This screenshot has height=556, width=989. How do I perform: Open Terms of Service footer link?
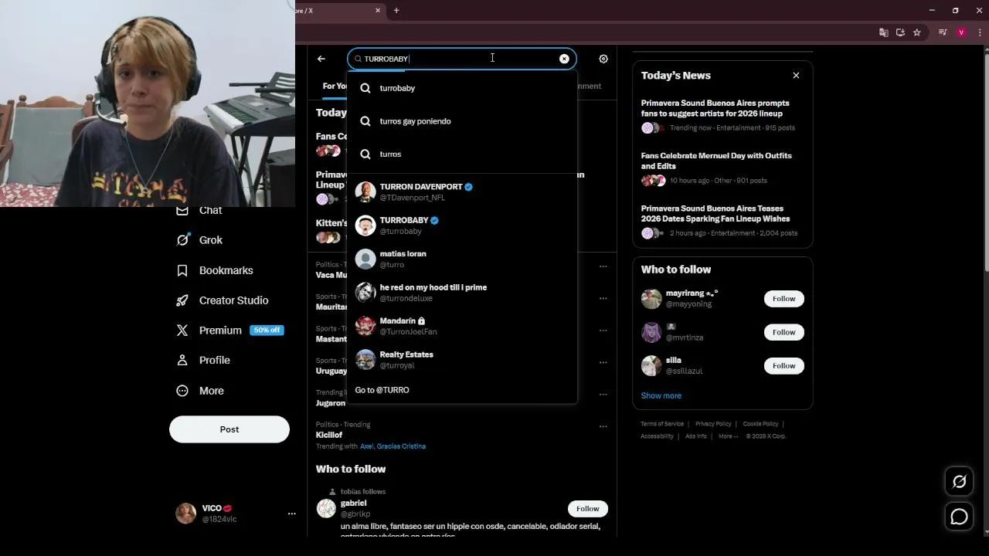(x=662, y=424)
